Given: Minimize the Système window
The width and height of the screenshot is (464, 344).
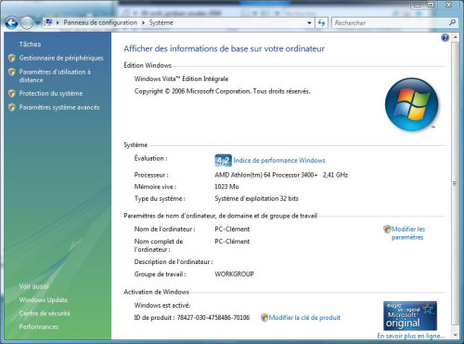Looking at the screenshot, I should tap(418, 5).
